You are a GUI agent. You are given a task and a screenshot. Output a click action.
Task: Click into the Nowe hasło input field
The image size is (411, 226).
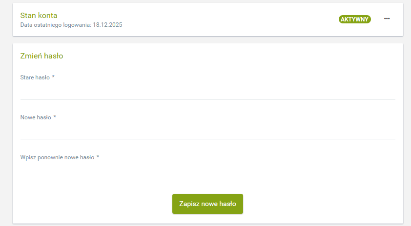click(x=207, y=131)
